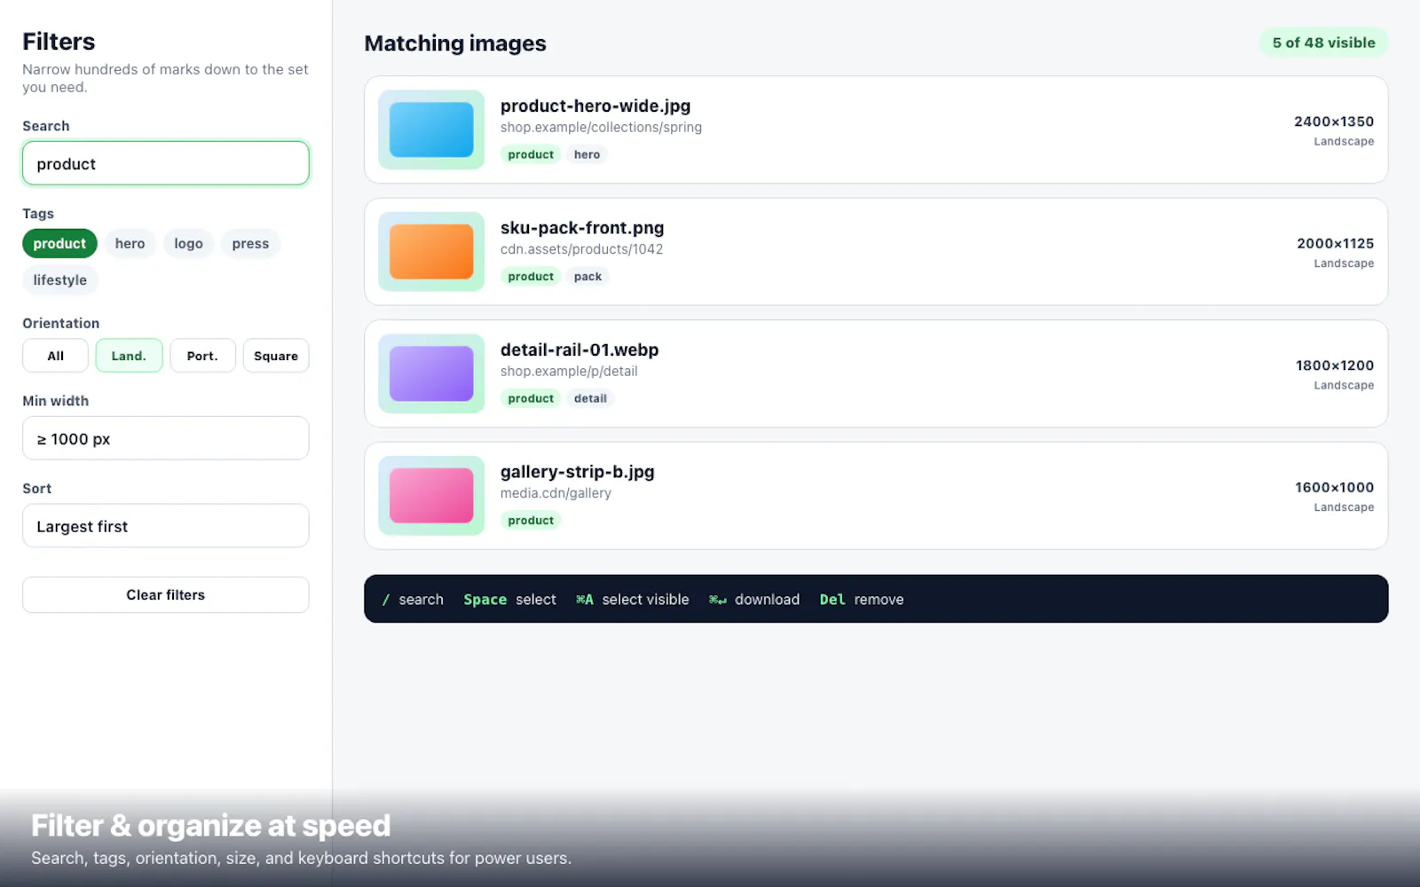Open the orange sku-pack-front.png thumbnail
This screenshot has width=1420, height=887.
(431, 252)
